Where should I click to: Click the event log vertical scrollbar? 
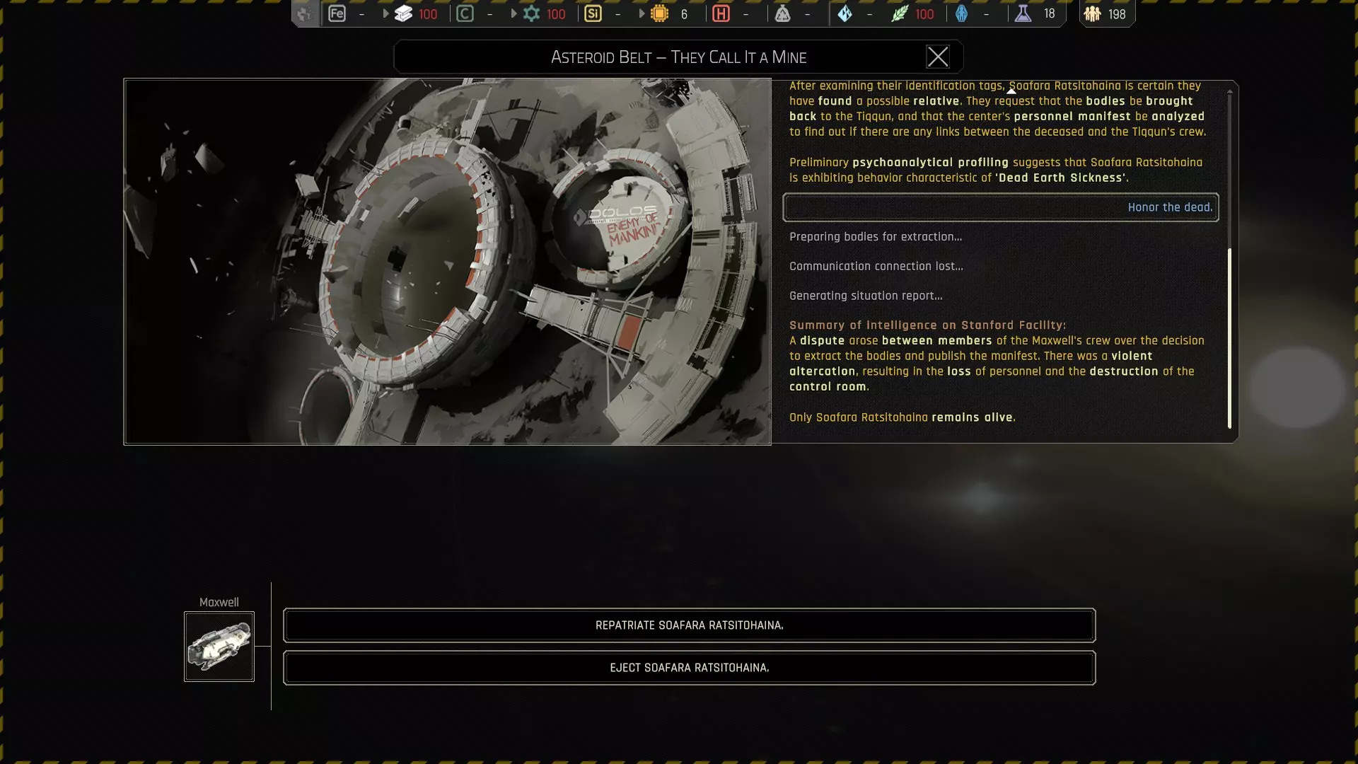[1229, 337]
